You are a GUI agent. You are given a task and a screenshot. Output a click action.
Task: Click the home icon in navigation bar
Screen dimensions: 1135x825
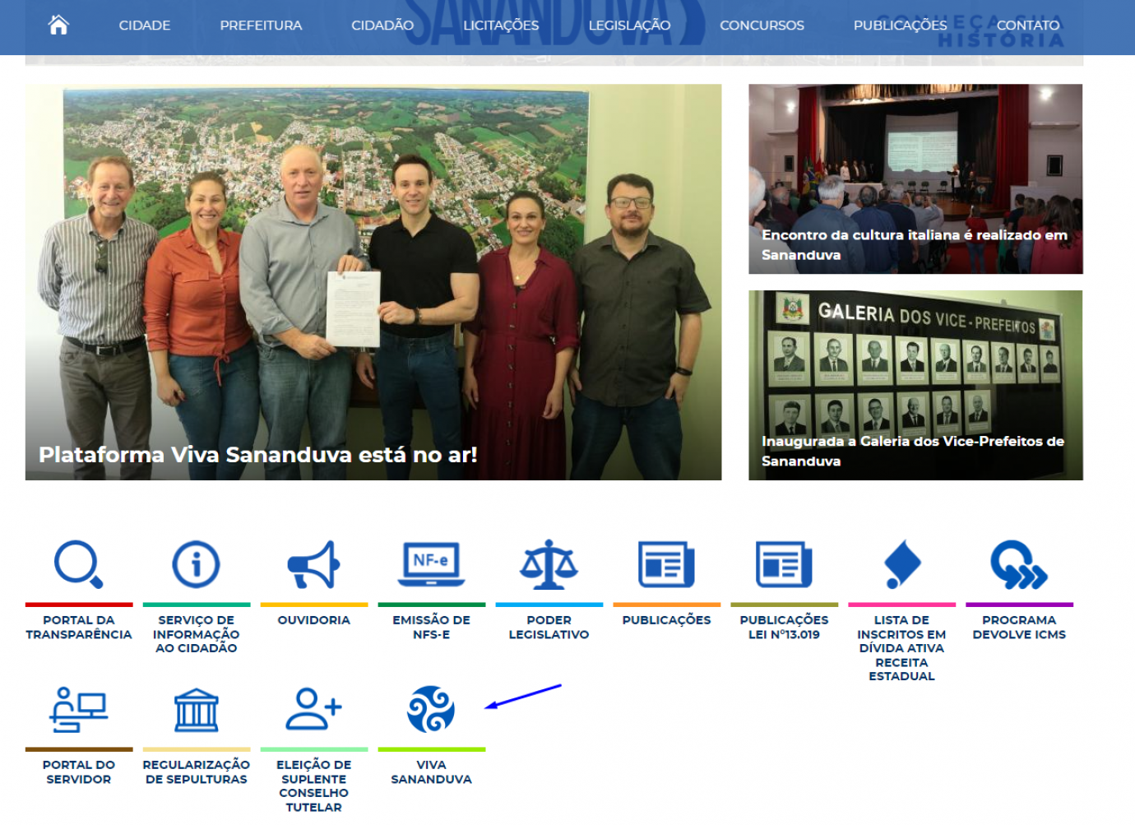click(58, 25)
